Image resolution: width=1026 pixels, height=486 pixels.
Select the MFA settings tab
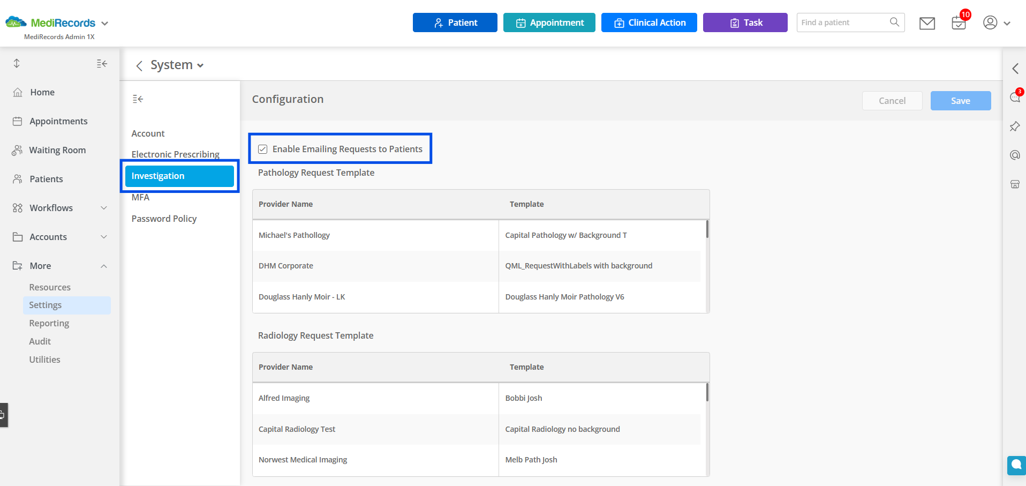pyautogui.click(x=140, y=197)
